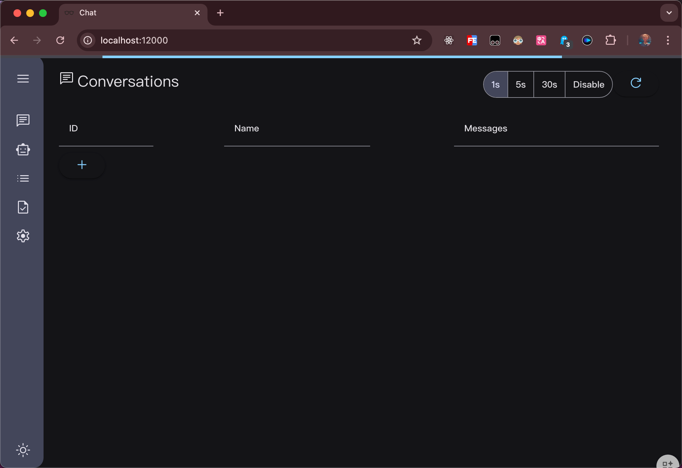Open the Chrome three-dot menu
The height and width of the screenshot is (468, 682).
[668, 40]
